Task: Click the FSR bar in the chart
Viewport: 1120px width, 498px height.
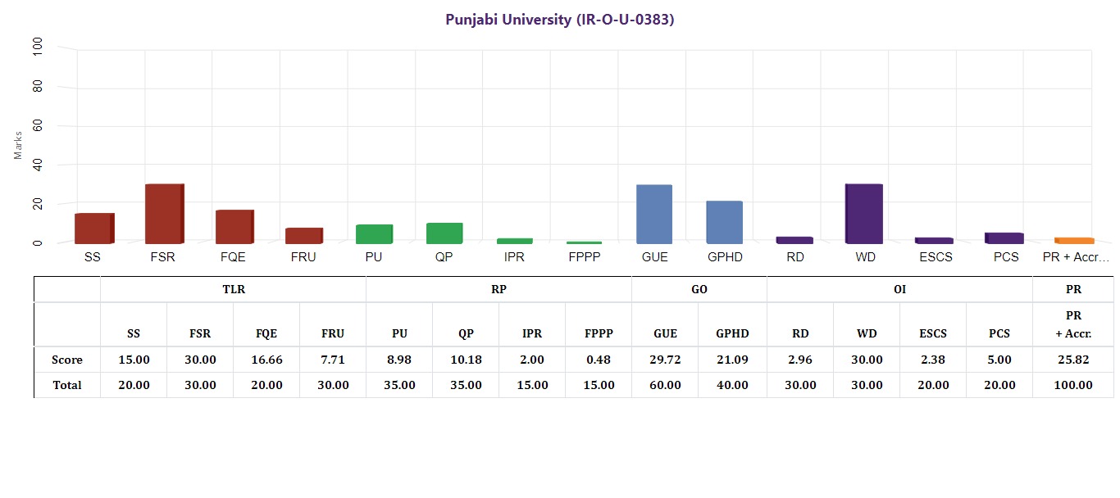Action: click(164, 214)
